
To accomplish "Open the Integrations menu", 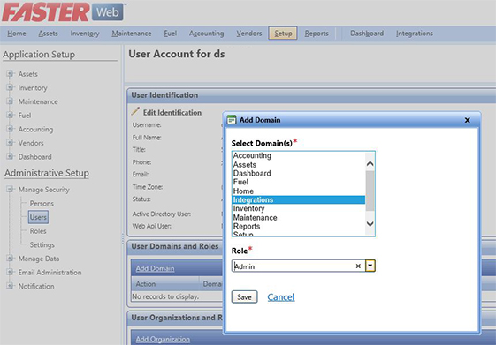I will (x=415, y=34).
